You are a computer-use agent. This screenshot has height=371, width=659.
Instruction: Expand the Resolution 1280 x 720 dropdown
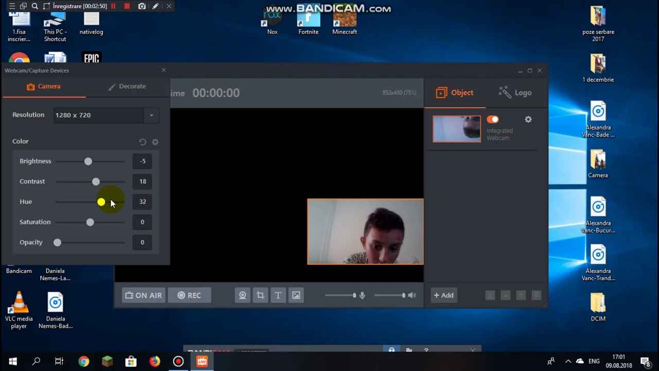point(151,115)
